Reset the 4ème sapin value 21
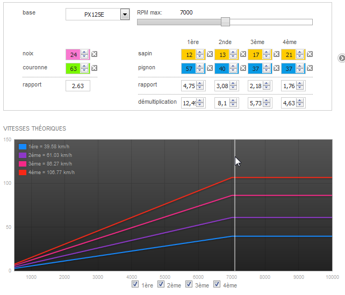The image size is (345, 295). (310, 54)
